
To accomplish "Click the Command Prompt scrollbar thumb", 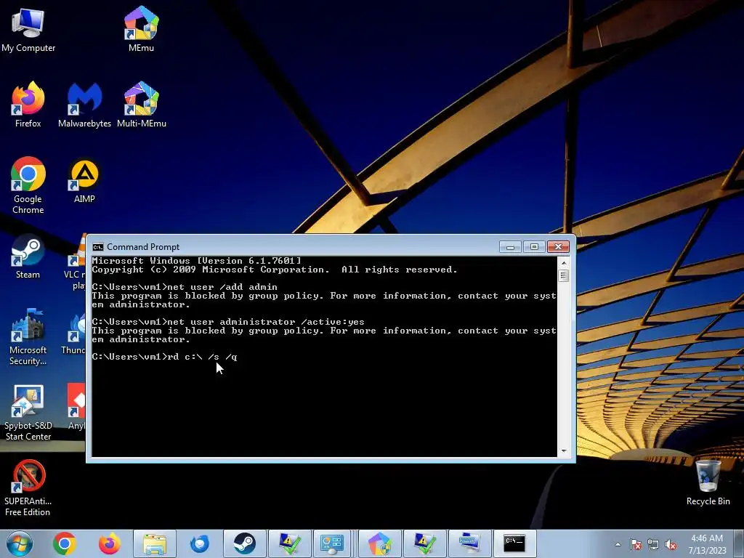I will click(564, 275).
